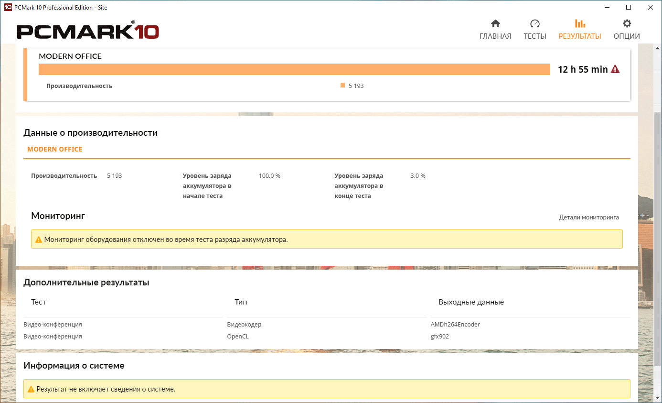Click the PCMARK 10 logo
This screenshot has height=403, width=662.
pos(88,31)
